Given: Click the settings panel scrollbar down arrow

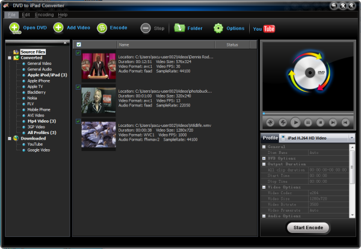Looking at the screenshot, I should 352,215.
